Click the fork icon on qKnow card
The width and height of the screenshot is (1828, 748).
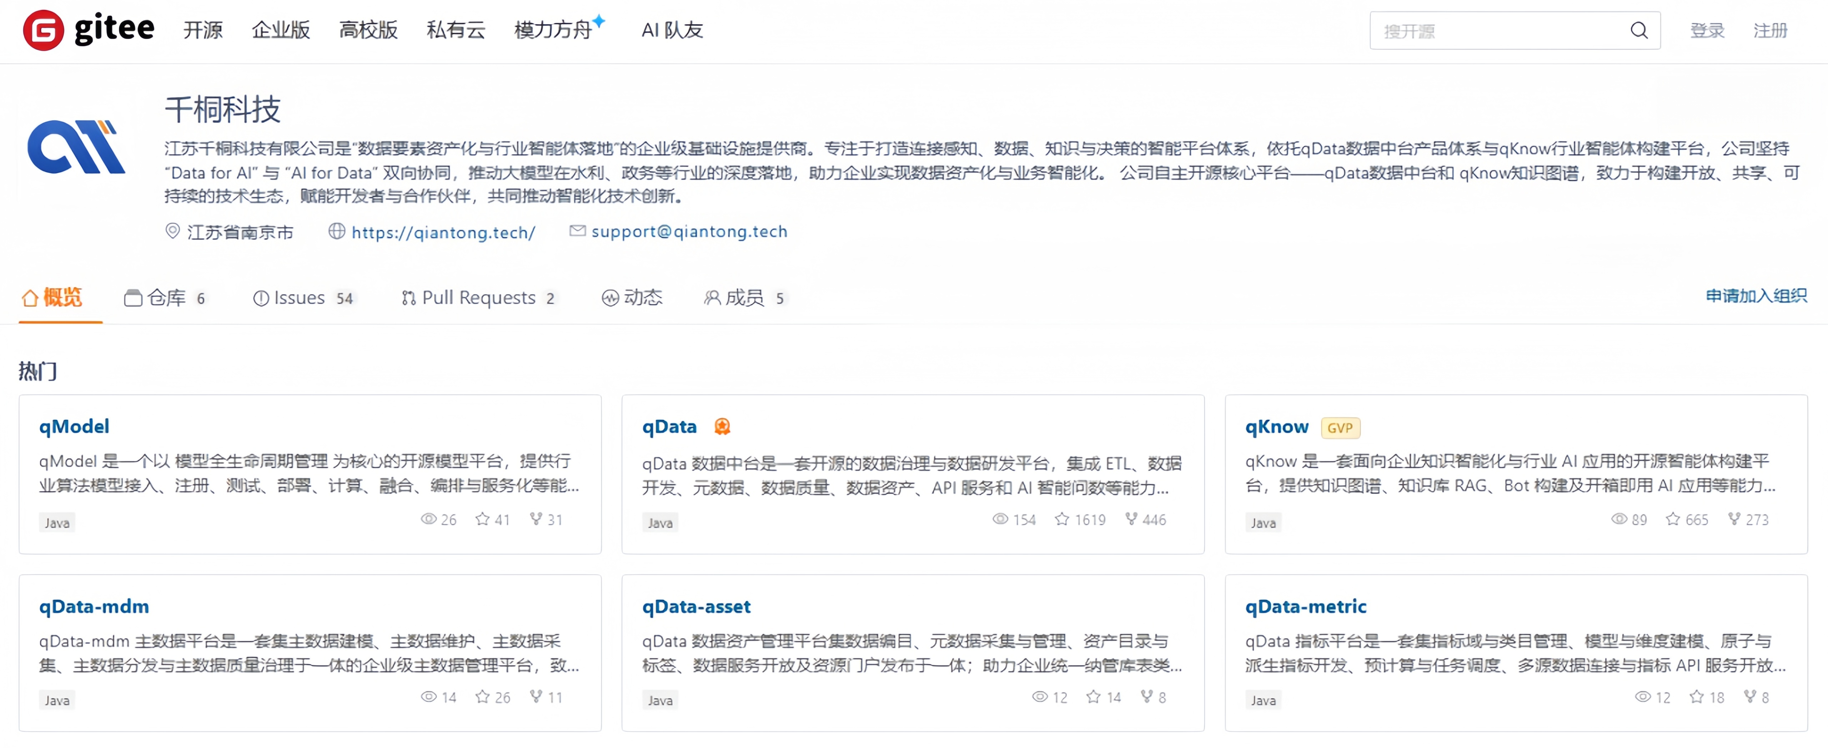click(x=1734, y=519)
